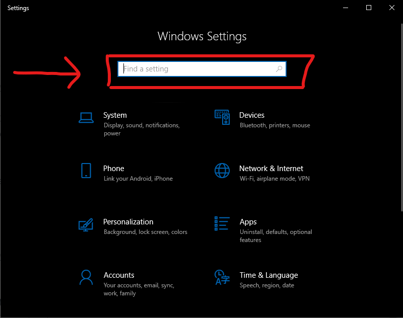Open the Accounts person icon
Image resolution: width=403 pixels, height=318 pixels.
(x=86, y=277)
